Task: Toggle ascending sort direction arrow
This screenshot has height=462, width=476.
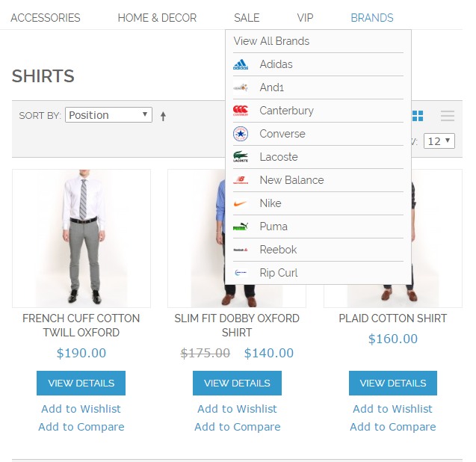Action: [163, 116]
